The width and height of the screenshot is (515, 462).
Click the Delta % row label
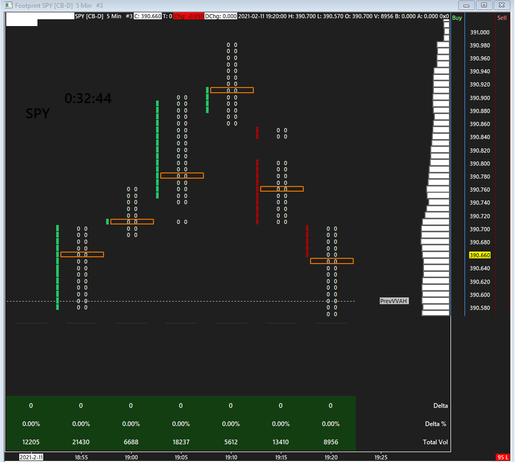(x=436, y=424)
